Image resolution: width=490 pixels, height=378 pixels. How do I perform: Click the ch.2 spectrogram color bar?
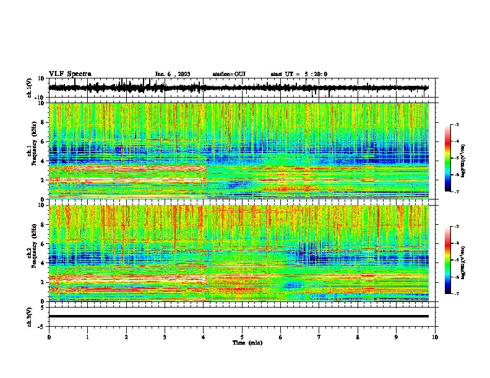[447, 260]
